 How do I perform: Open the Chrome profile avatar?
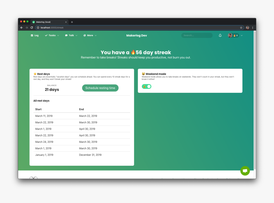(248, 28)
